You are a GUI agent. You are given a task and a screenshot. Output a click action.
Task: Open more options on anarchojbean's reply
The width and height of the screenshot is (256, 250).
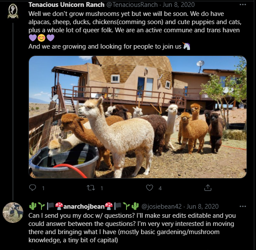pos(243,206)
